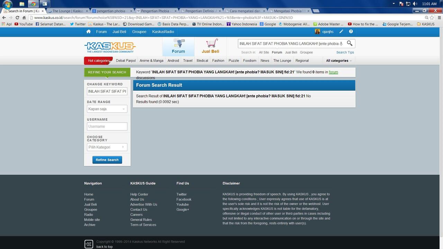Image resolution: width=443 pixels, height=249 pixels.
Task: Open the Anime & Manga category
Action: pyautogui.click(x=152, y=61)
